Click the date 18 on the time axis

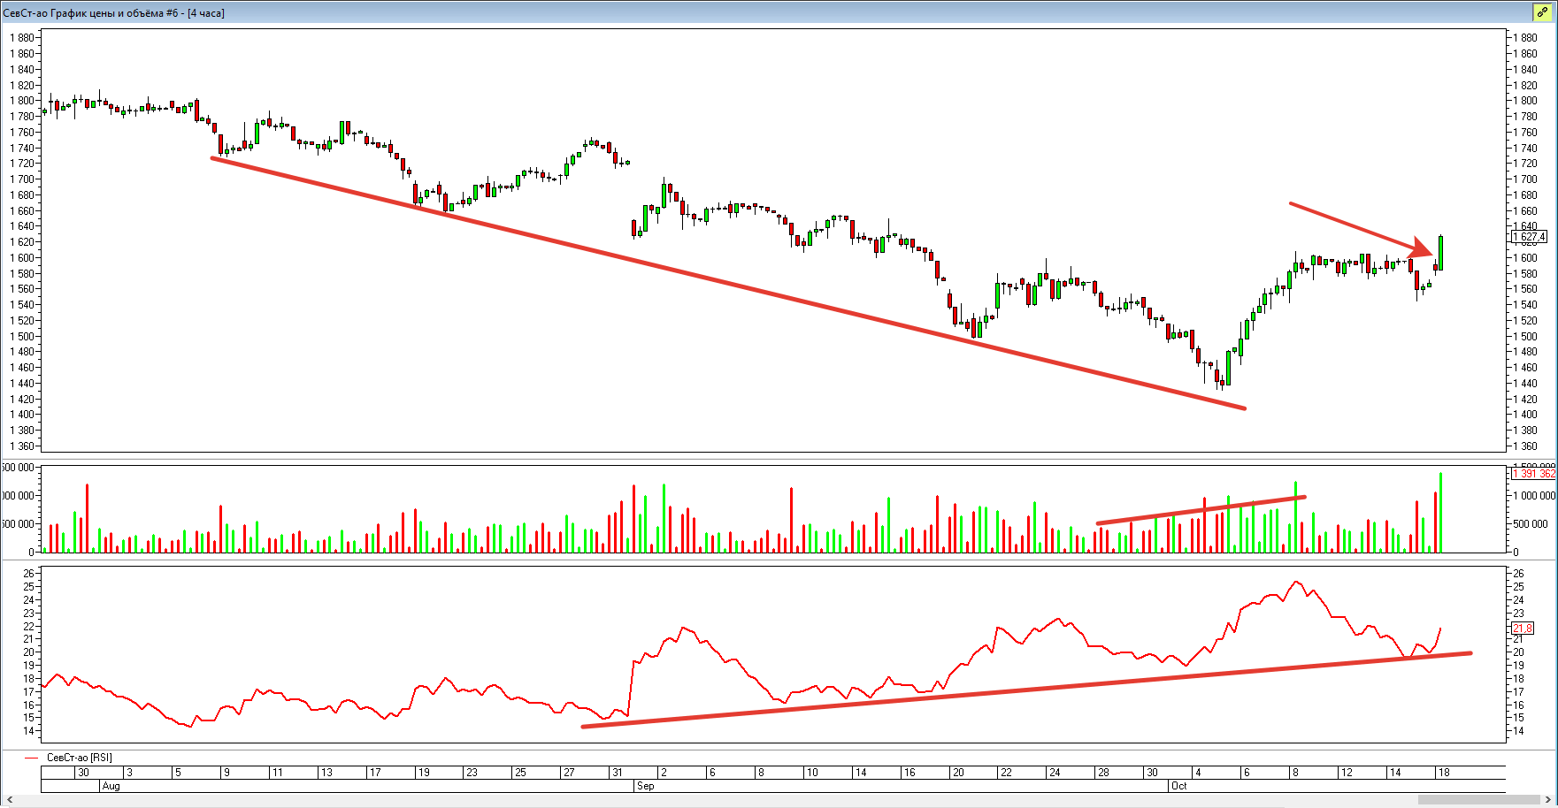tap(1443, 773)
